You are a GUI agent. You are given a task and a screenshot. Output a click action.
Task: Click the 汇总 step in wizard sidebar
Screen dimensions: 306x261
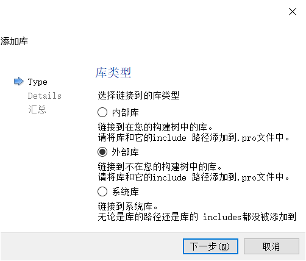point(37,109)
